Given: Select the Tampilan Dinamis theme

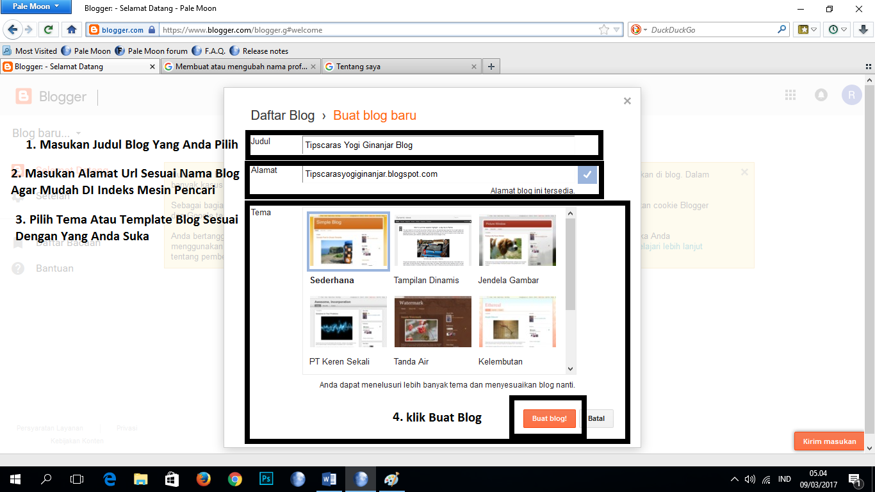Looking at the screenshot, I should 432,242.
